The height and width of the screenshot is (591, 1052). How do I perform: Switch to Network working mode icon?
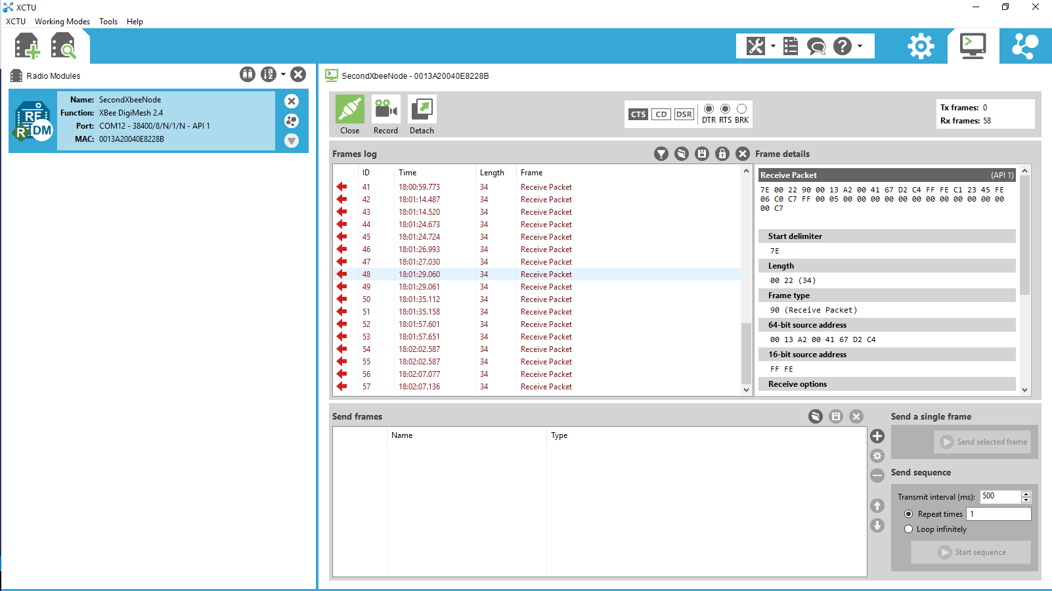[x=1025, y=46]
